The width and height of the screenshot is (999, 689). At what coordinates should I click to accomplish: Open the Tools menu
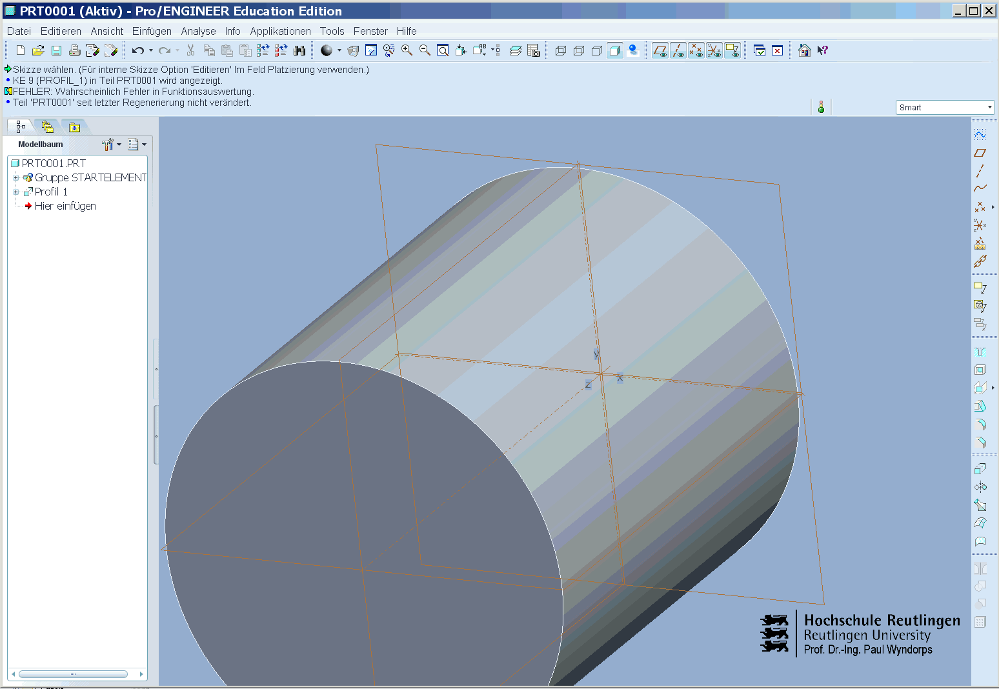coord(332,31)
